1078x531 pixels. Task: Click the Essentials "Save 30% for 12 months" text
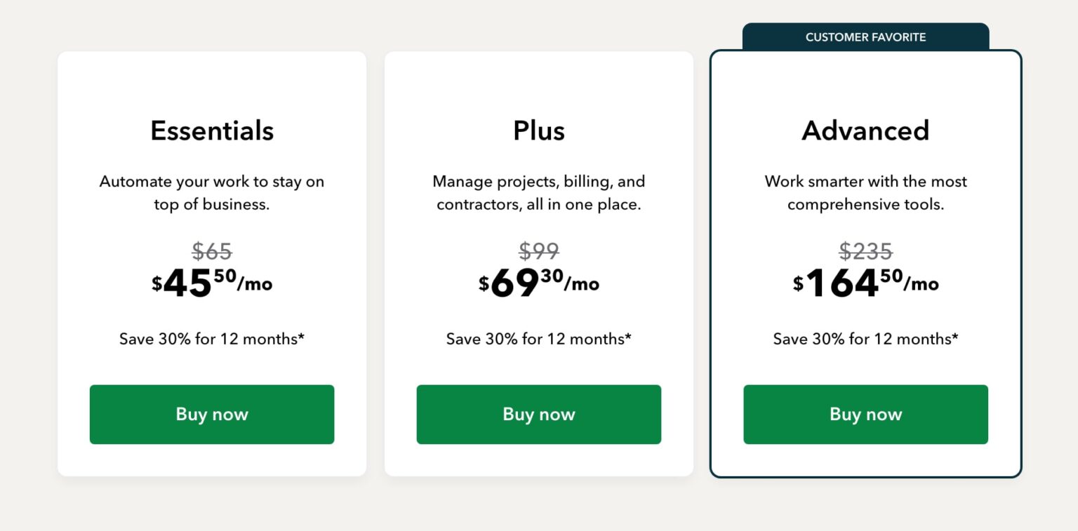212,339
